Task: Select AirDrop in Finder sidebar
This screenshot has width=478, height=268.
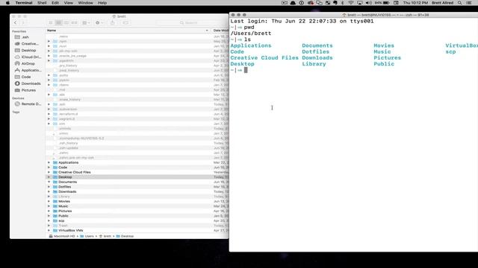Action: tap(25, 64)
